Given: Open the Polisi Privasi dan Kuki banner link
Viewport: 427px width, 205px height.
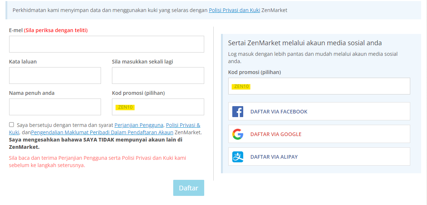Looking at the screenshot, I should coord(234,10).
